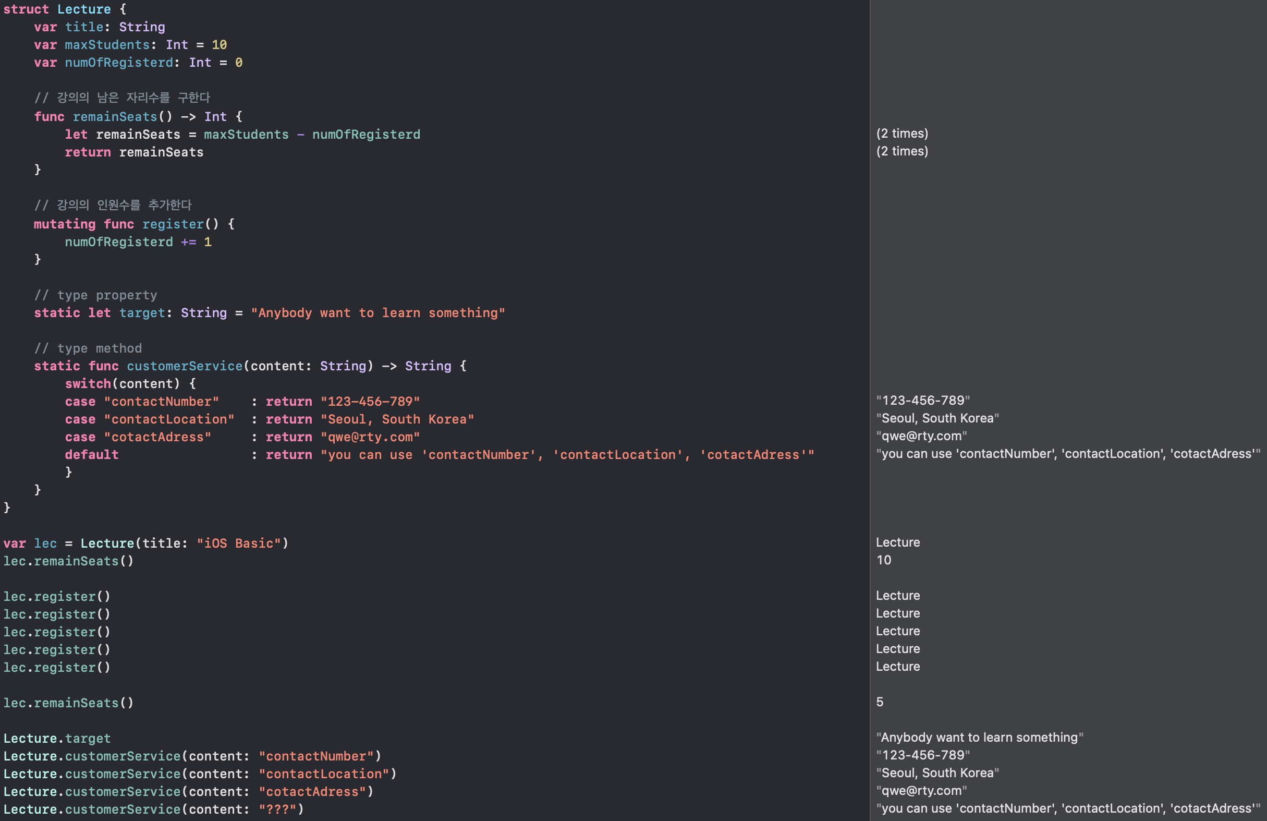The width and height of the screenshot is (1267, 821).
Task: Click the 'Lecture' result beside var lec line
Action: [897, 542]
